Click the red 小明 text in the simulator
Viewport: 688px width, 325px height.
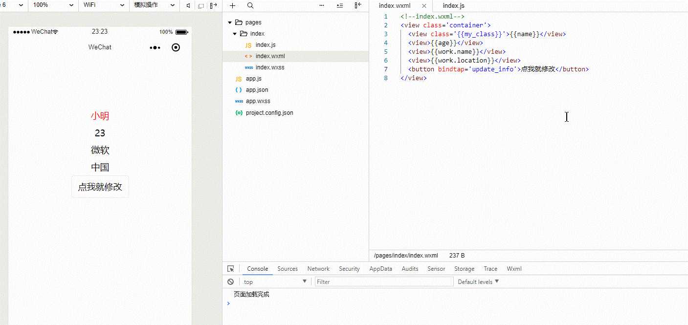tap(100, 116)
